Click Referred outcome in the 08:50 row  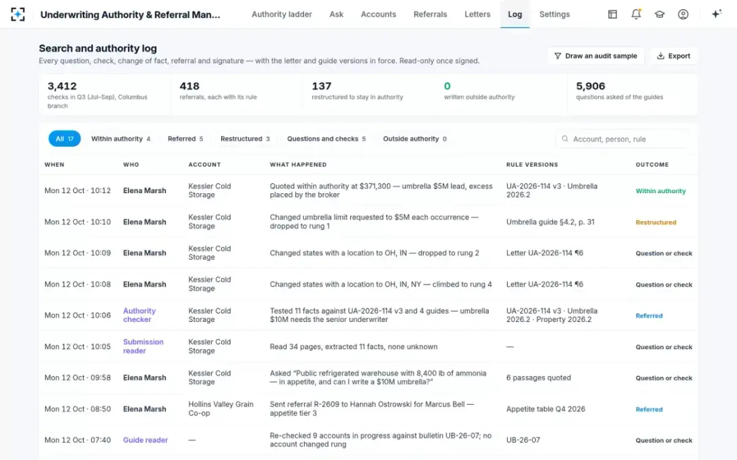tap(649, 409)
